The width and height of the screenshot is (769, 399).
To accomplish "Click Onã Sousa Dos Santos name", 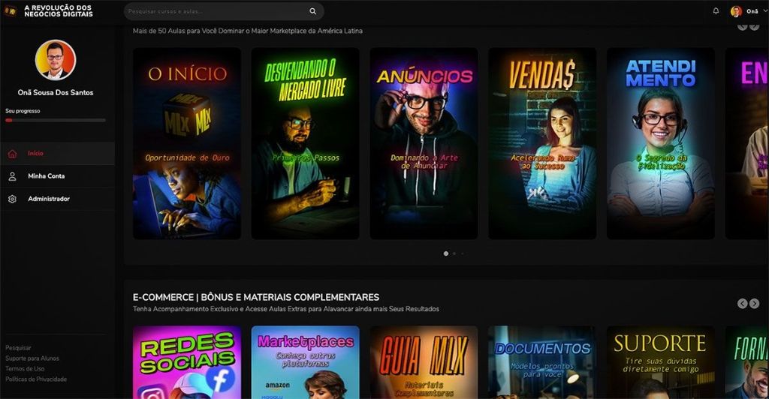I will (x=56, y=92).
